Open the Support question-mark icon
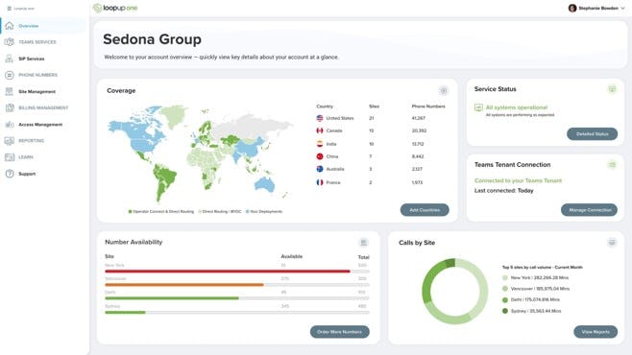This screenshot has width=632, height=355. [10, 174]
